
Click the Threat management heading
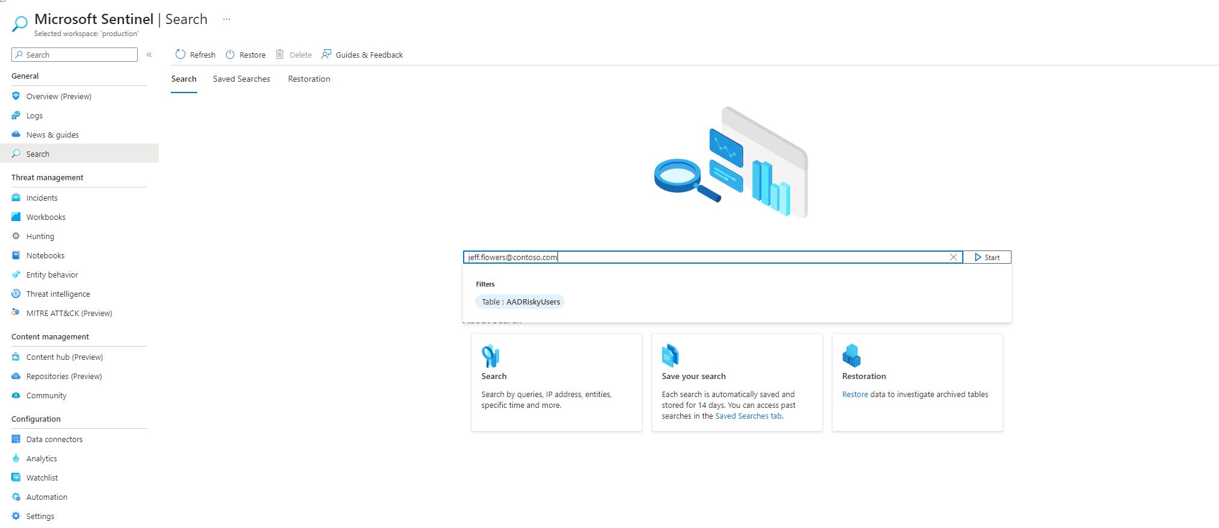(x=48, y=178)
